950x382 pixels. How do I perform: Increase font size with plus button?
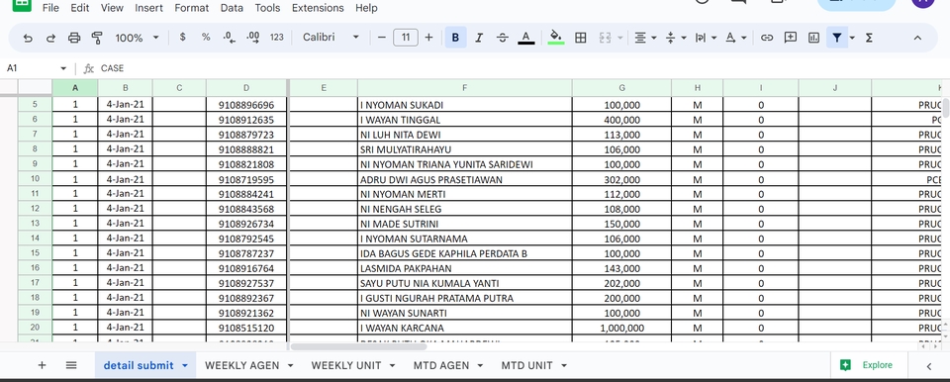coord(428,38)
